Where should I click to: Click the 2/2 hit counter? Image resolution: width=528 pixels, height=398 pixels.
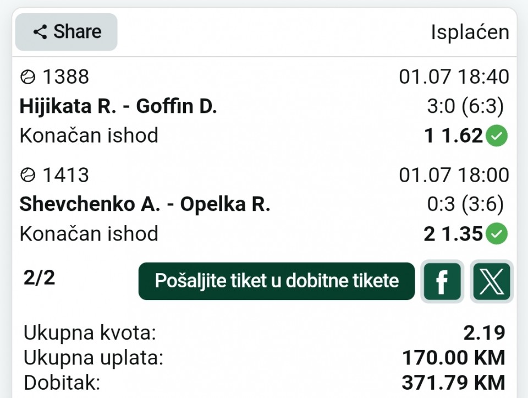click(x=39, y=278)
